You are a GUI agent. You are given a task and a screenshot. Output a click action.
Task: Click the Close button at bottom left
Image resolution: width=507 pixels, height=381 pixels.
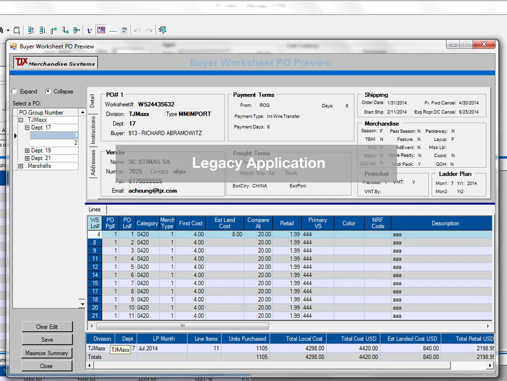point(47,366)
